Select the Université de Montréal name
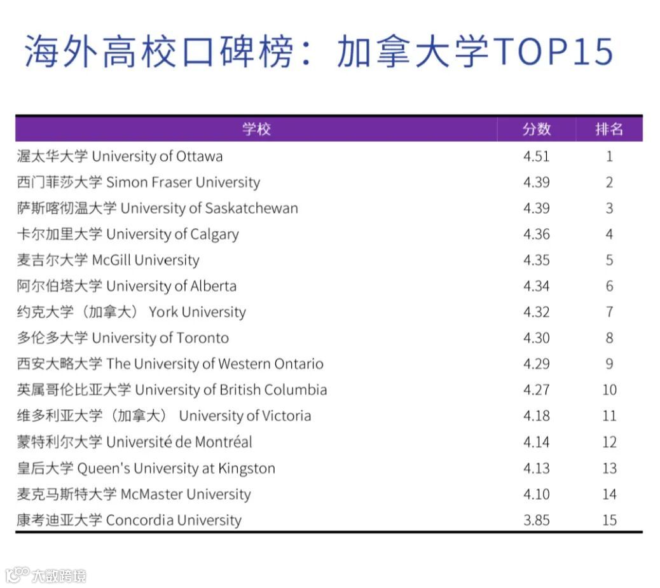The width and height of the screenshot is (660, 588). (135, 442)
